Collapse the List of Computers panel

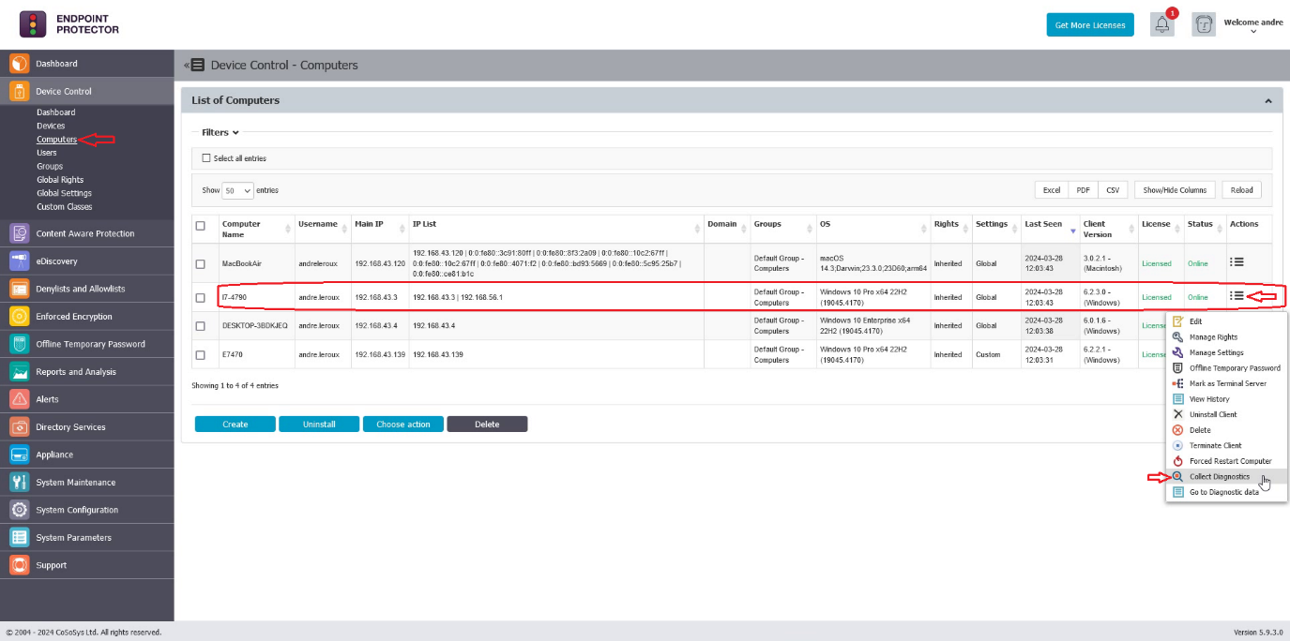tap(1268, 101)
